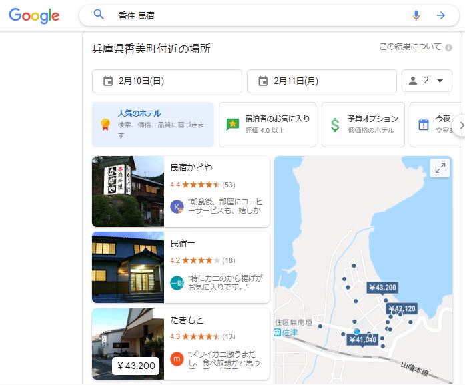Click the award ribbon icon

pyautogui.click(x=105, y=125)
